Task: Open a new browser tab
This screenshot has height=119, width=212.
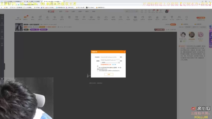Action: click(x=64, y=2)
